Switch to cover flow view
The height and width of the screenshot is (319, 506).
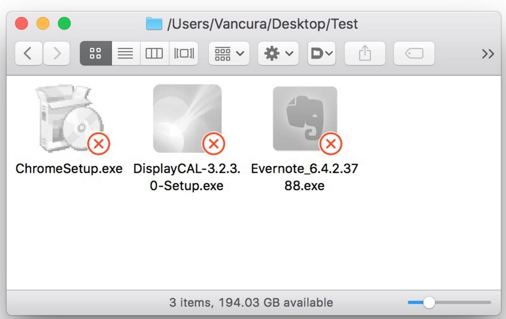[x=184, y=54]
